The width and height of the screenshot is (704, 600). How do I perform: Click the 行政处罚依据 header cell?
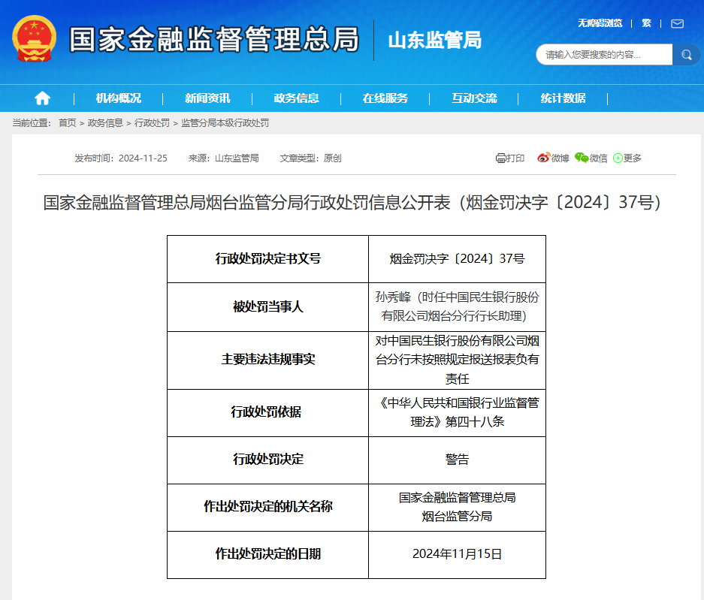point(268,413)
